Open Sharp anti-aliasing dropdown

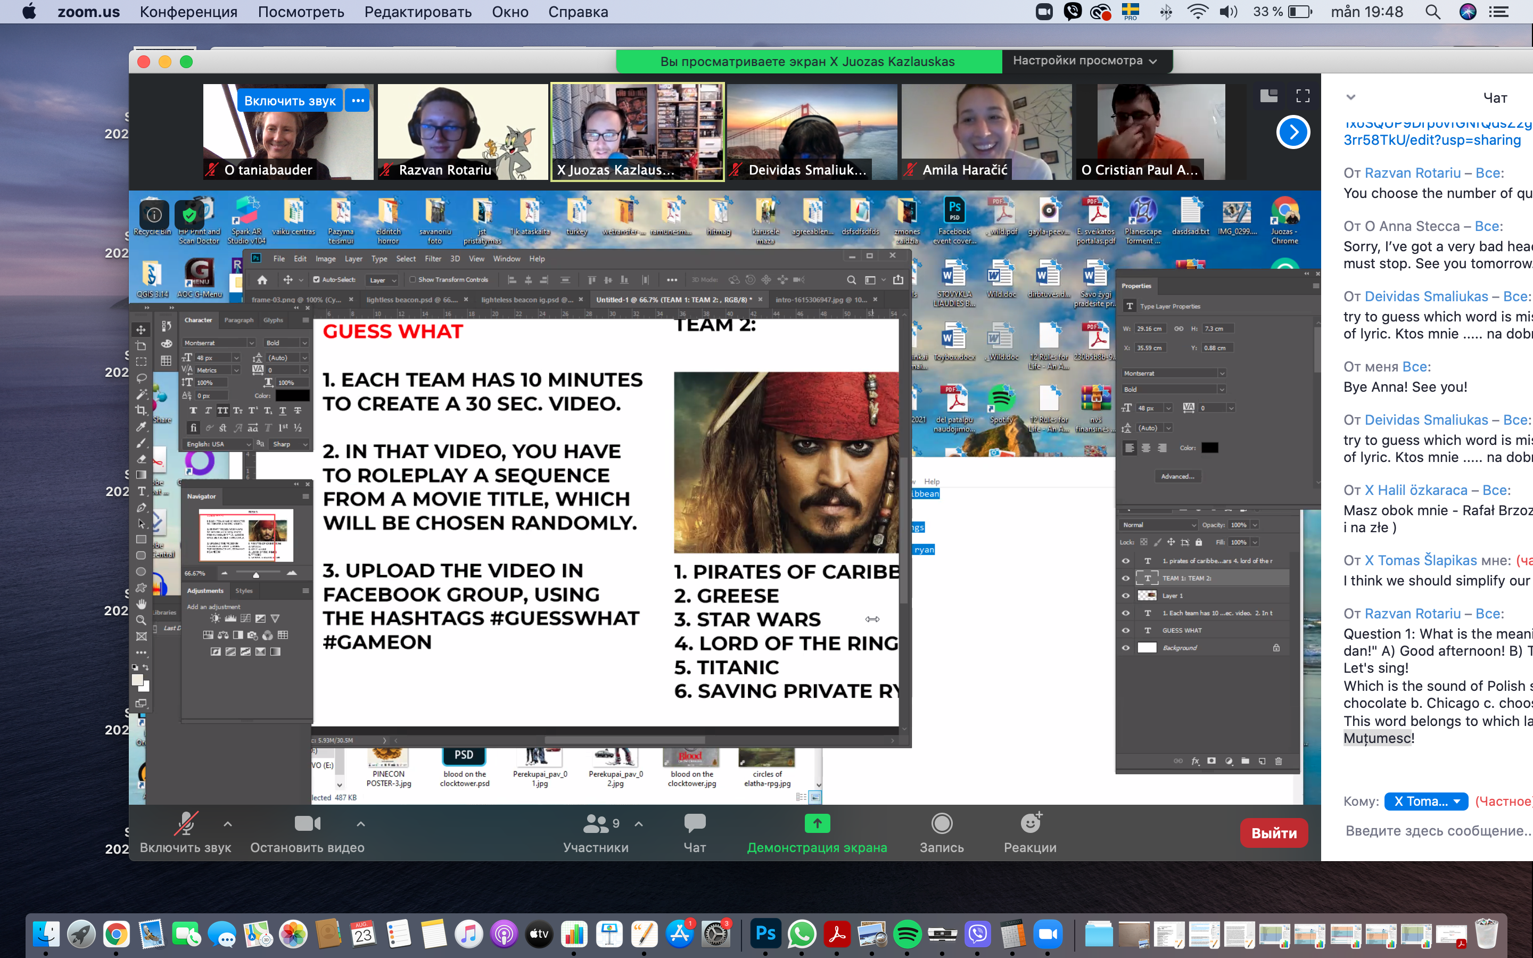coord(290,444)
